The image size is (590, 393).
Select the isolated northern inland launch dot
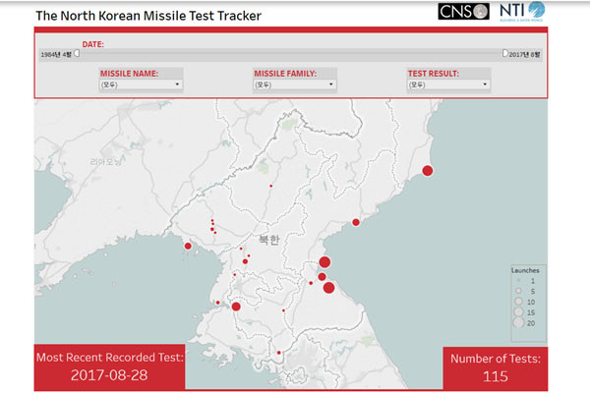[271, 186]
